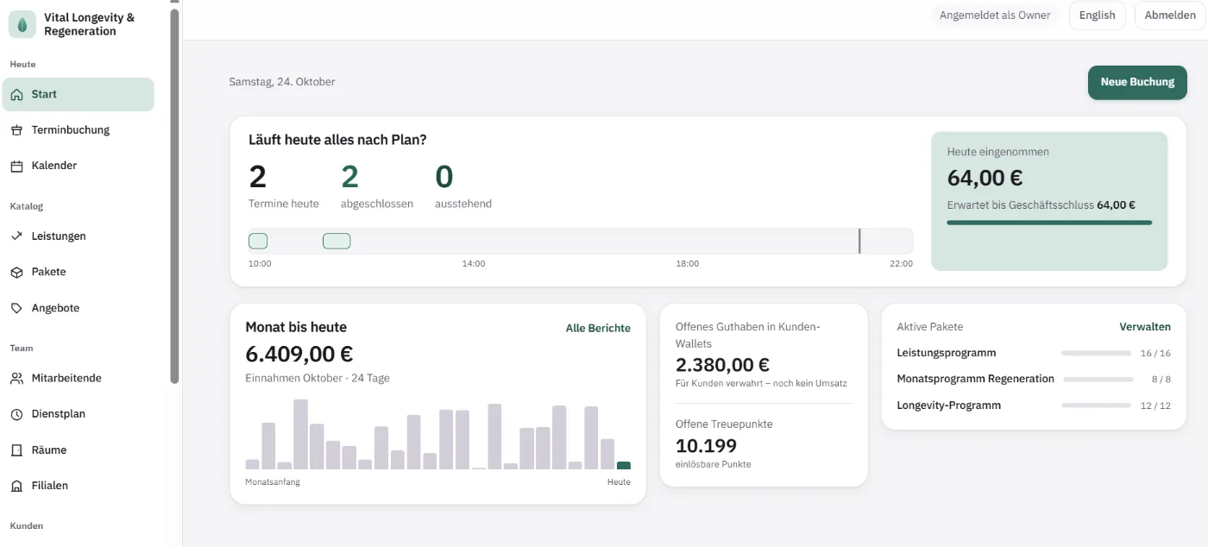The width and height of the screenshot is (1208, 547).
Task: Go to Dienstplan
Action: (78, 414)
